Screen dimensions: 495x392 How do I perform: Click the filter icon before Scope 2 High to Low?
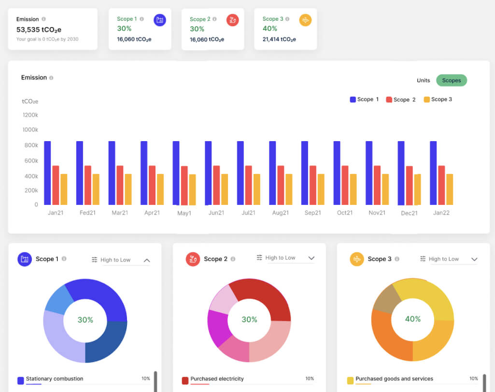259,258
